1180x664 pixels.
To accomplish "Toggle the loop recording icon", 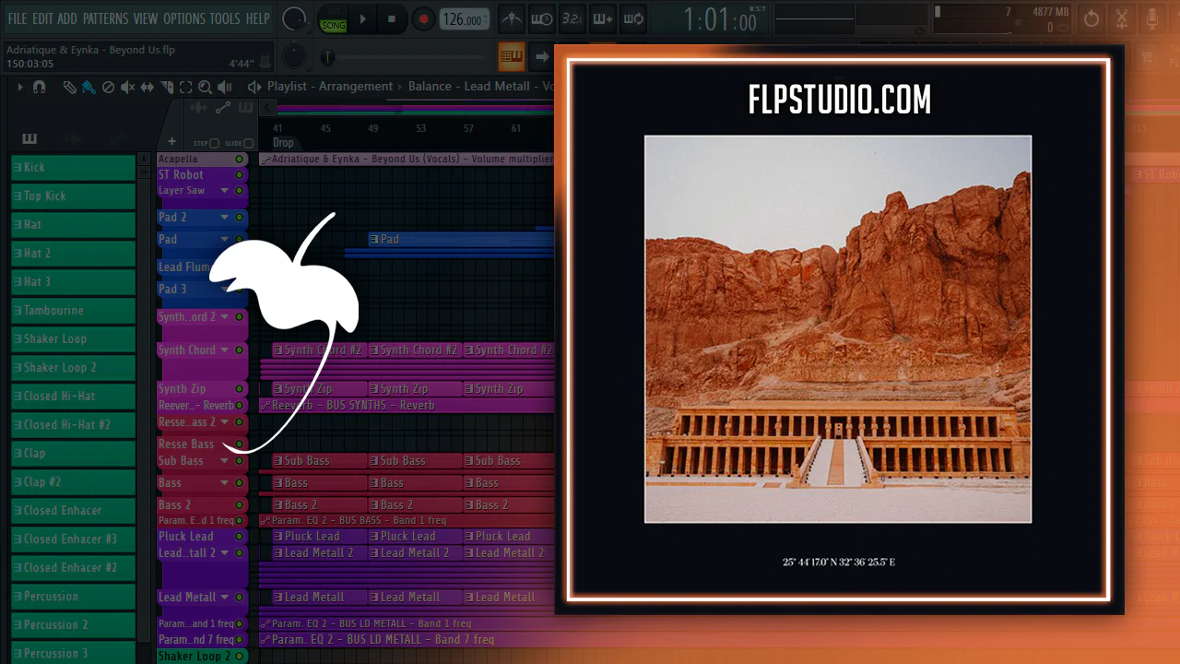I will [x=633, y=18].
